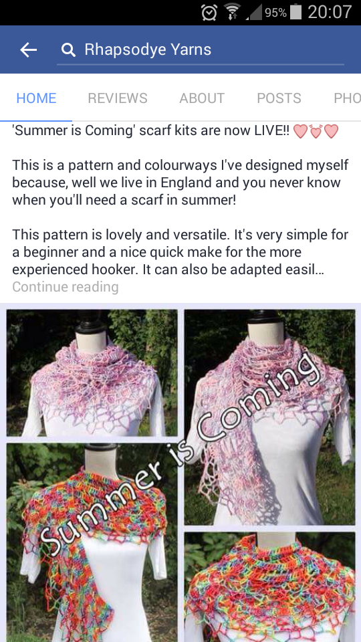Tap the search magnifier icon
The height and width of the screenshot is (642, 361).
pos(68,50)
